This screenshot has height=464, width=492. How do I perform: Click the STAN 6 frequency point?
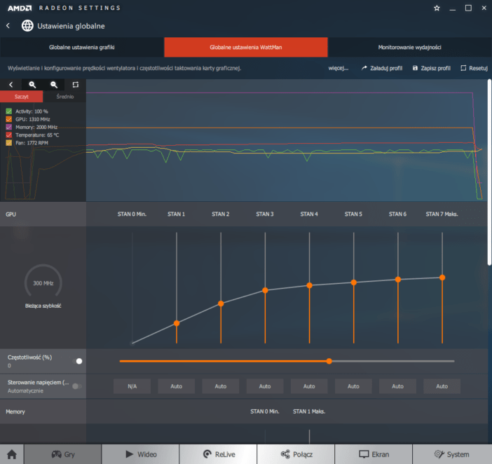pyautogui.click(x=398, y=279)
